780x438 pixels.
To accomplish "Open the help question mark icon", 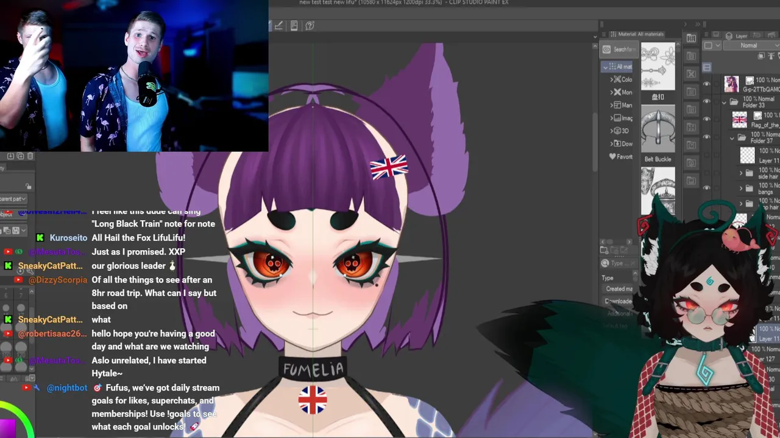I will [310, 26].
